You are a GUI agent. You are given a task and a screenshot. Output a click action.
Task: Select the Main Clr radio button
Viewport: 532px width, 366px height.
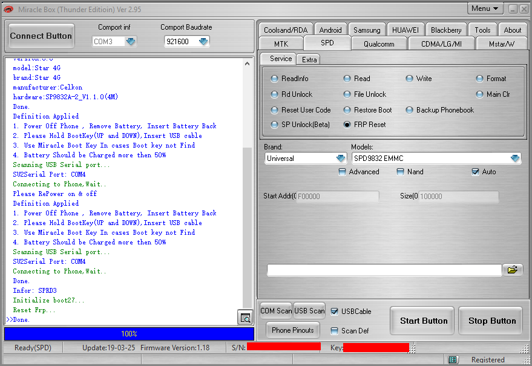(x=479, y=94)
